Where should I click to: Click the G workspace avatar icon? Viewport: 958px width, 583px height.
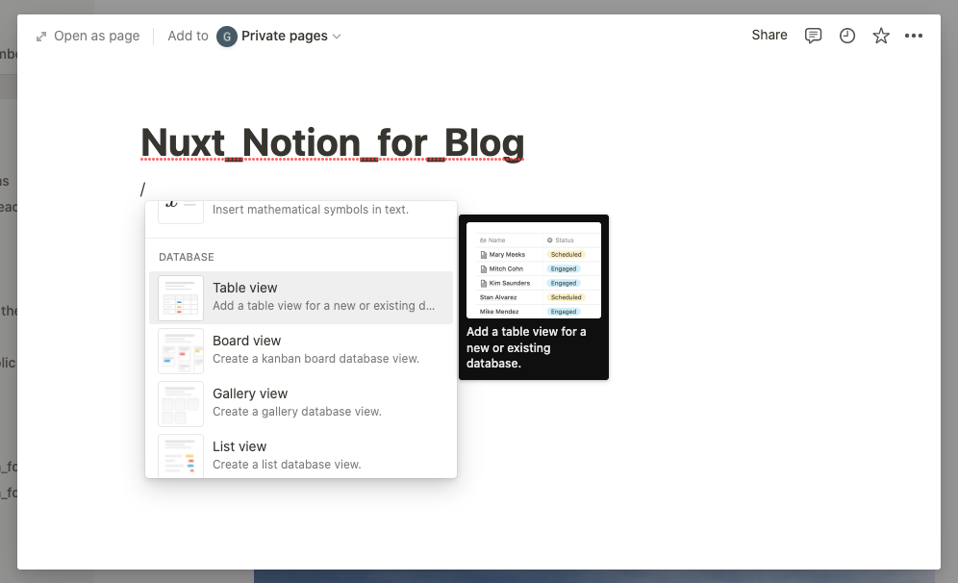pos(227,37)
